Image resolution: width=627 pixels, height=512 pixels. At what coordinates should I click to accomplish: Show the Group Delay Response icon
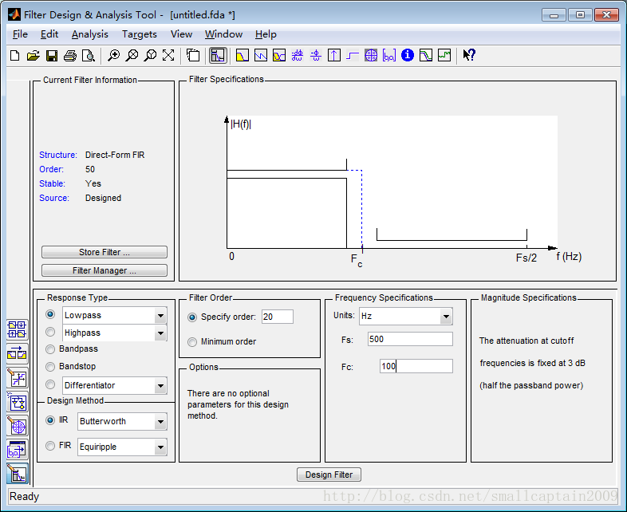pos(297,55)
